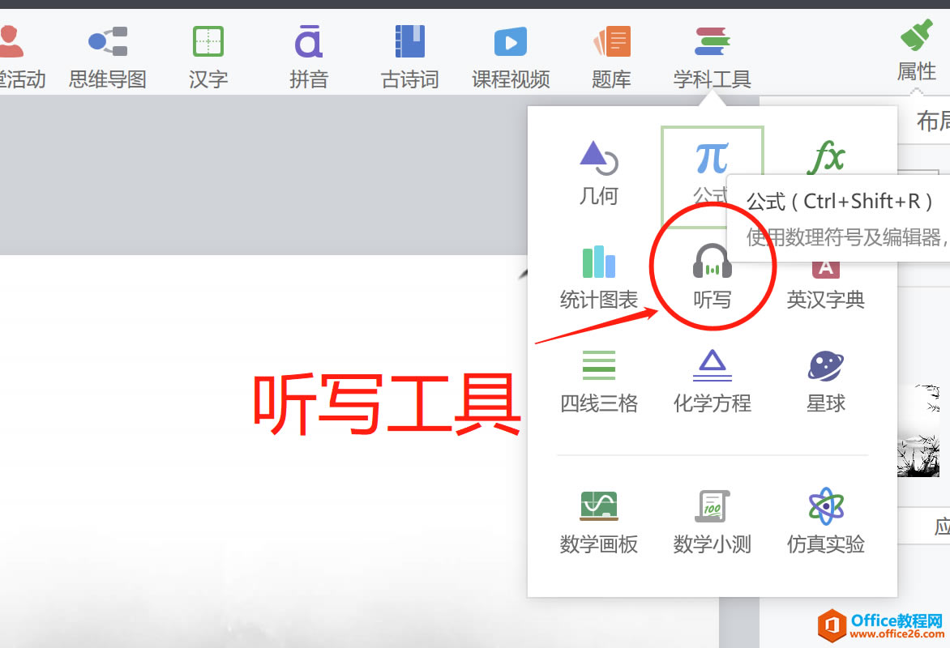Choose the fx function tool
Image resolution: width=950 pixels, height=648 pixels.
(x=827, y=157)
